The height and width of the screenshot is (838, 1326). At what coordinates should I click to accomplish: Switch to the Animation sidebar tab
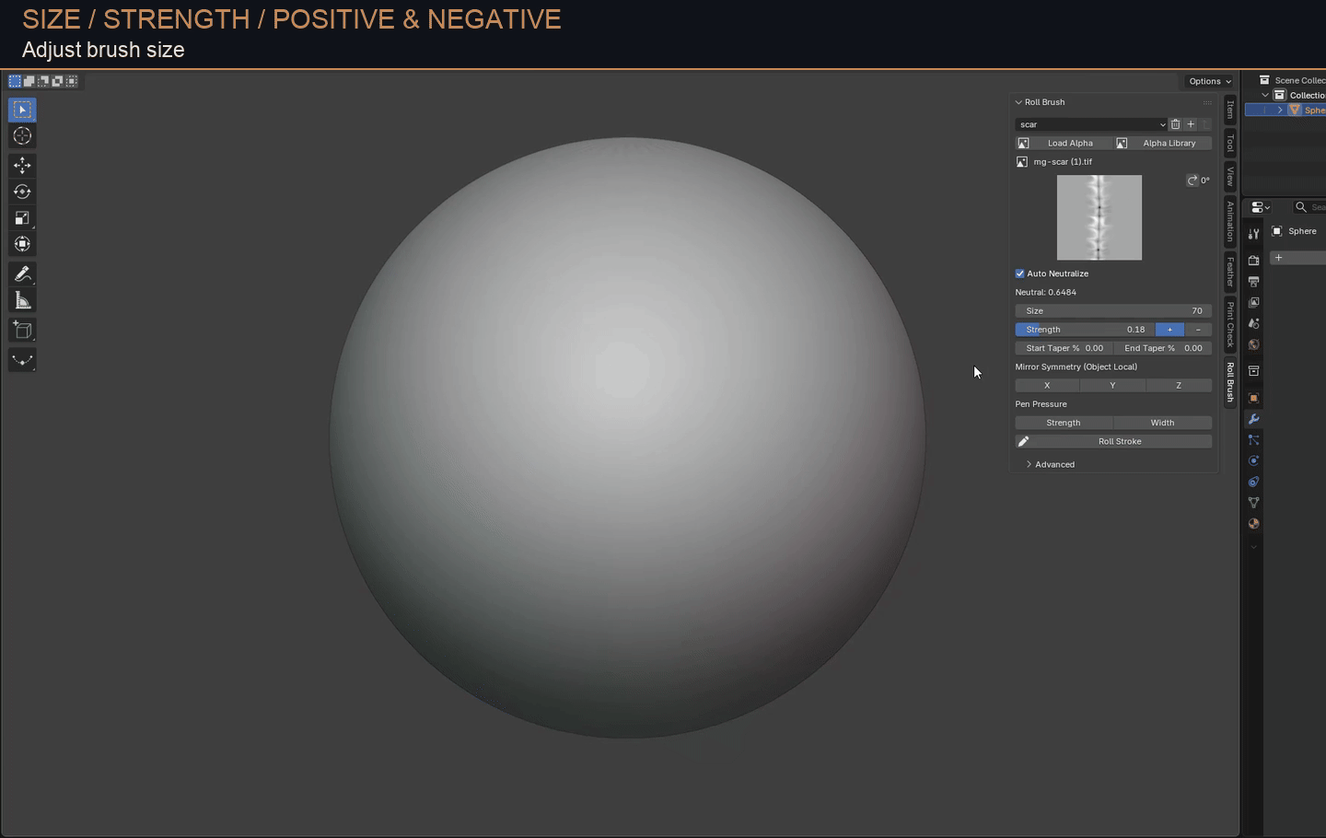[1230, 221]
